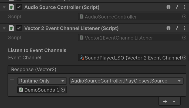Screen dimensions: 189x108
Task: Open the Runtime Only call state dropdown
Action: [x=42, y=81]
